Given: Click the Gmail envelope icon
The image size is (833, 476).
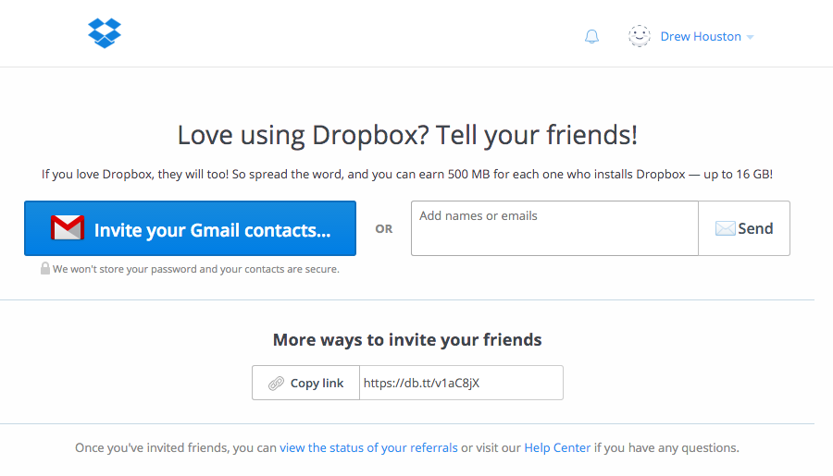Looking at the screenshot, I should point(68,228).
